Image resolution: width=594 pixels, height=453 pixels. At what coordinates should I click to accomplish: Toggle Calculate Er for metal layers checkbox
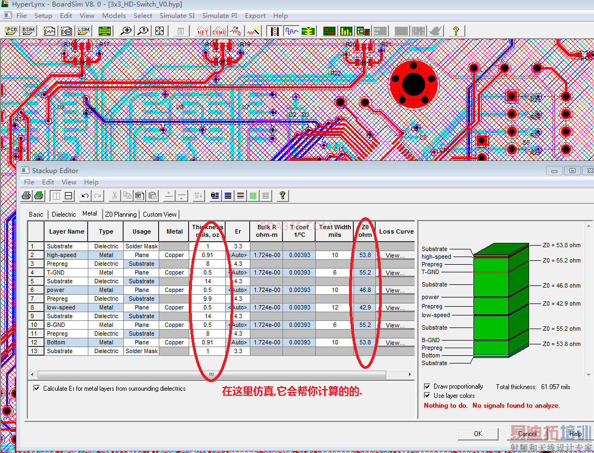(37, 389)
